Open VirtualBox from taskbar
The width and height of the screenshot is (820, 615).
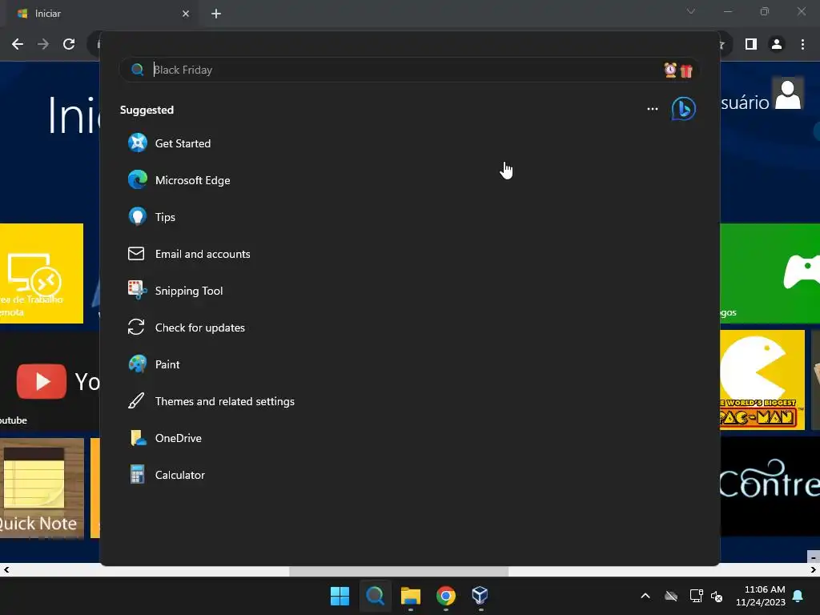[480, 596]
